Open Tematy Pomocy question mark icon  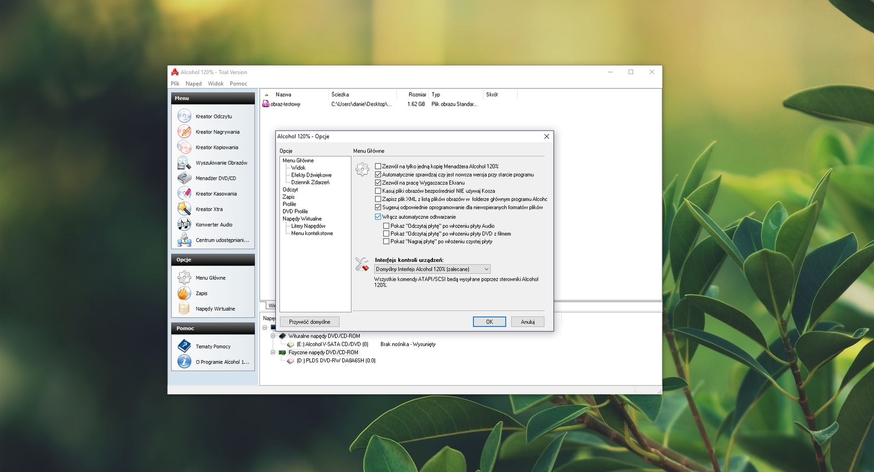coord(184,346)
